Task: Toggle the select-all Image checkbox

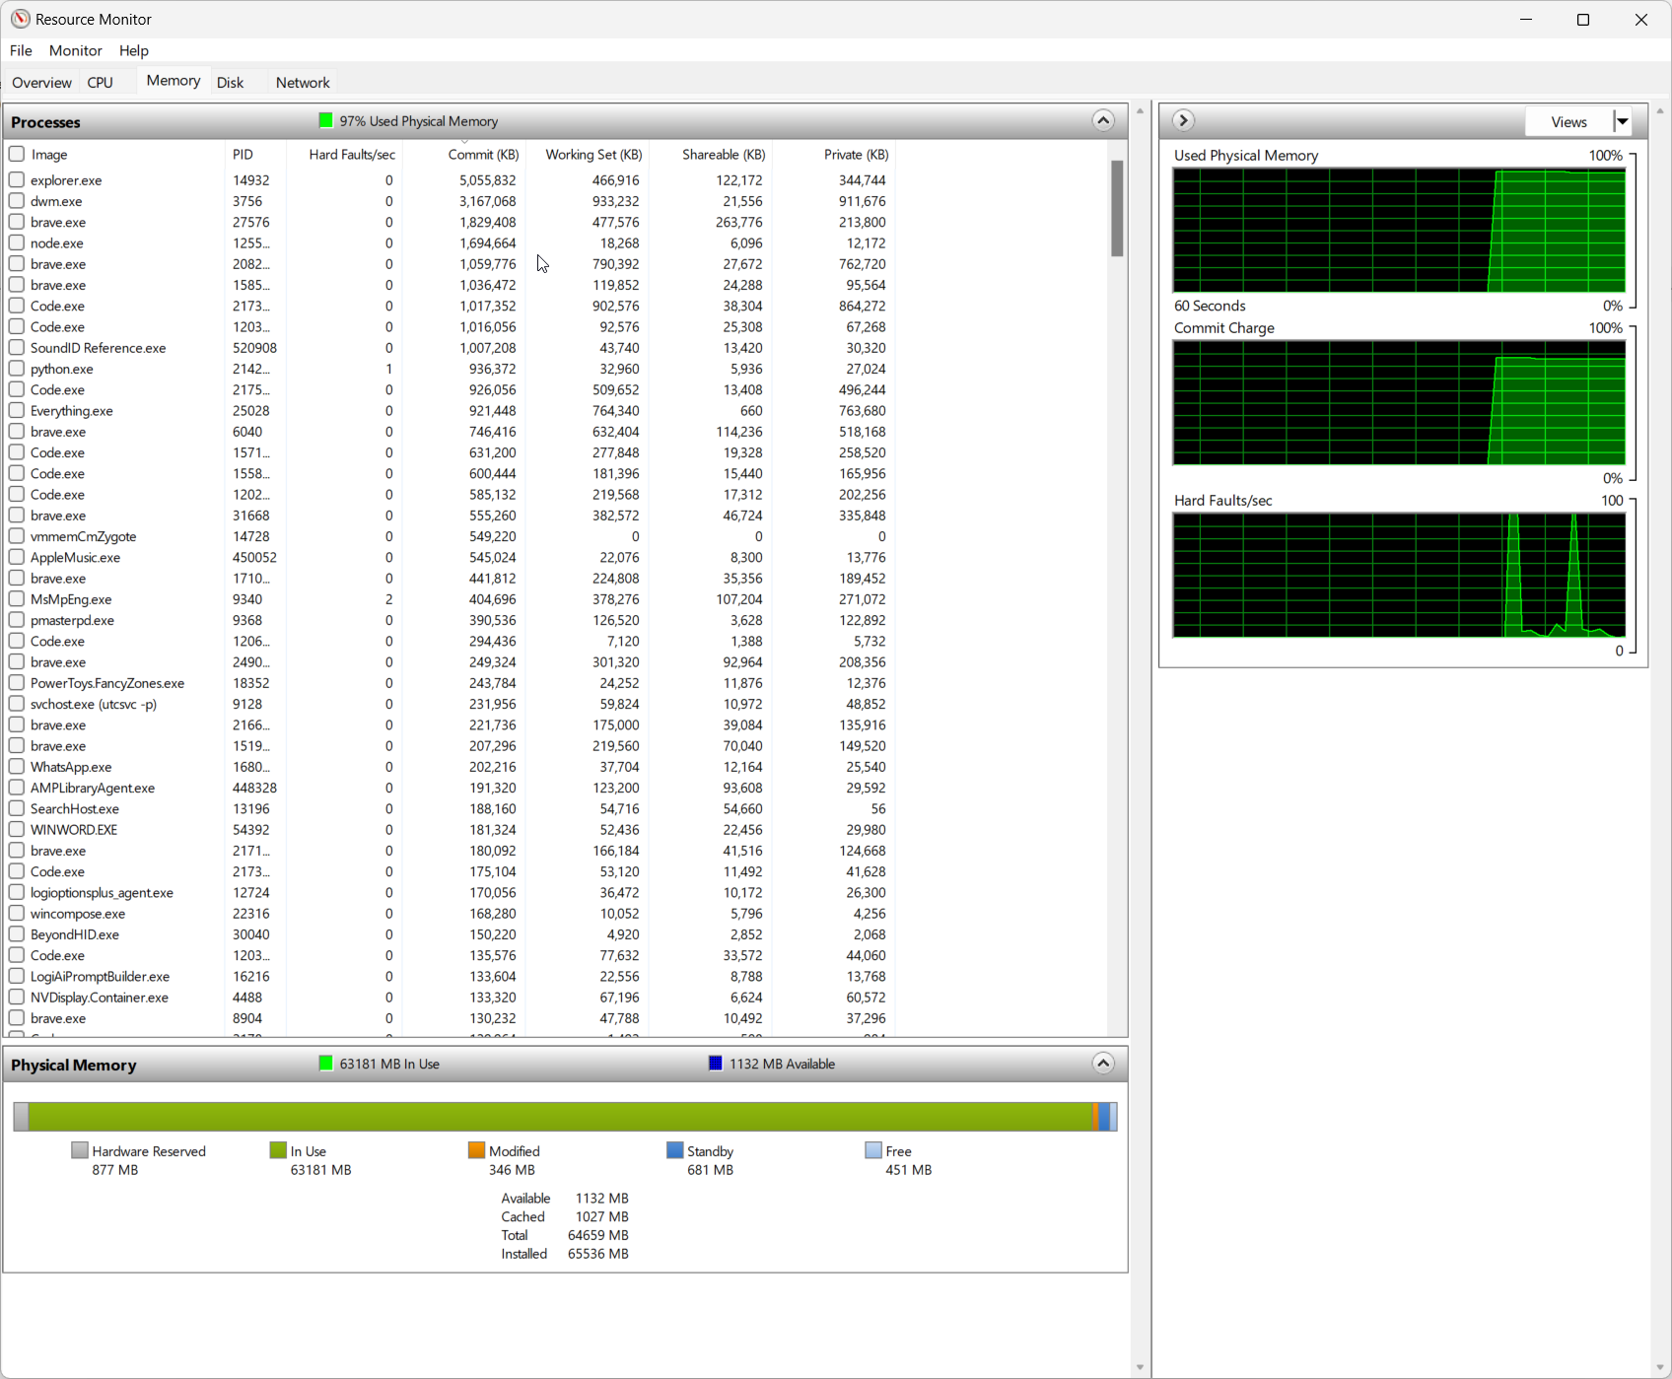Action: [17, 155]
